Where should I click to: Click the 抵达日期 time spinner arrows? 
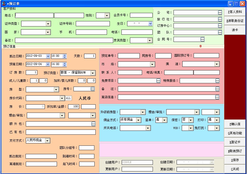tap(65, 56)
